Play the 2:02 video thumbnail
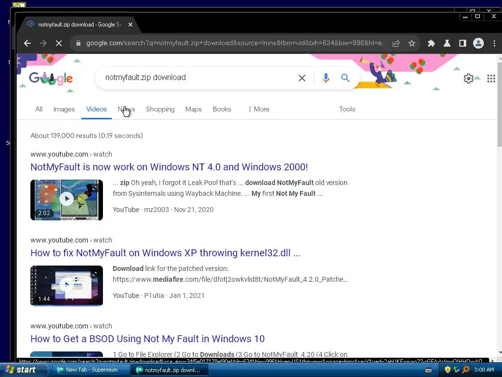The image size is (502, 377). coord(67,200)
